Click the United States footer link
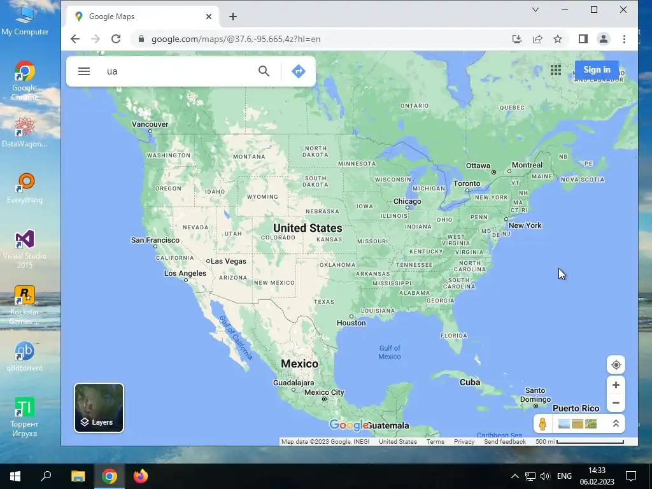The width and height of the screenshot is (652, 489). 397,442
